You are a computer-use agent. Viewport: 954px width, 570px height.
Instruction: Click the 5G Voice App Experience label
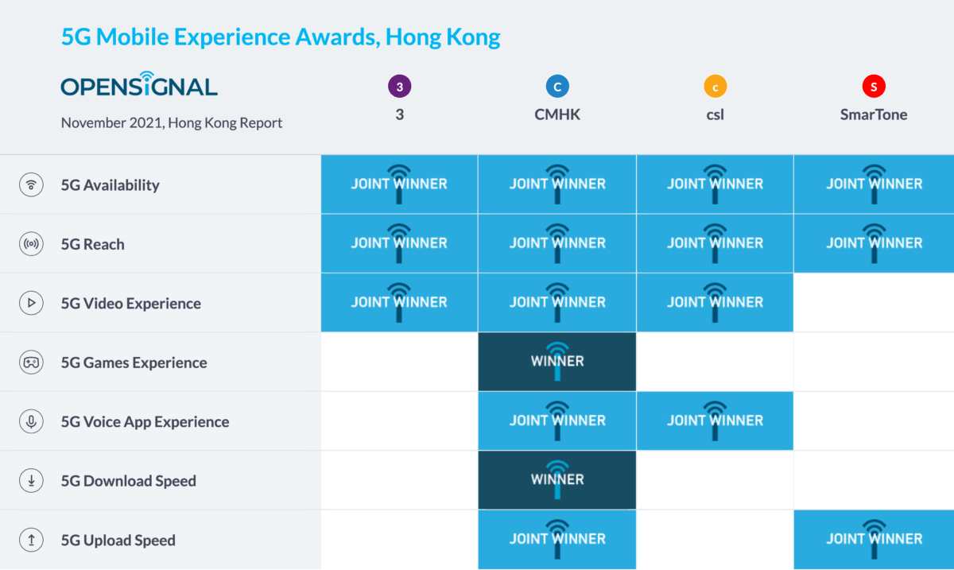pos(145,422)
